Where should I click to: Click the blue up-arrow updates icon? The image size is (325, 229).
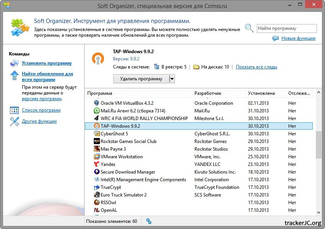15,75
